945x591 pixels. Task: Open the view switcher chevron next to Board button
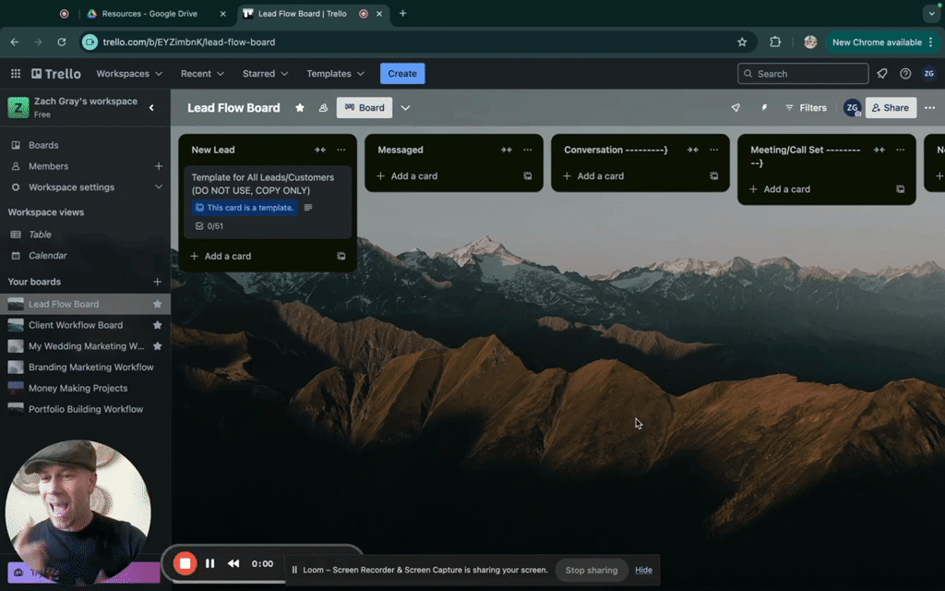pyautogui.click(x=405, y=107)
